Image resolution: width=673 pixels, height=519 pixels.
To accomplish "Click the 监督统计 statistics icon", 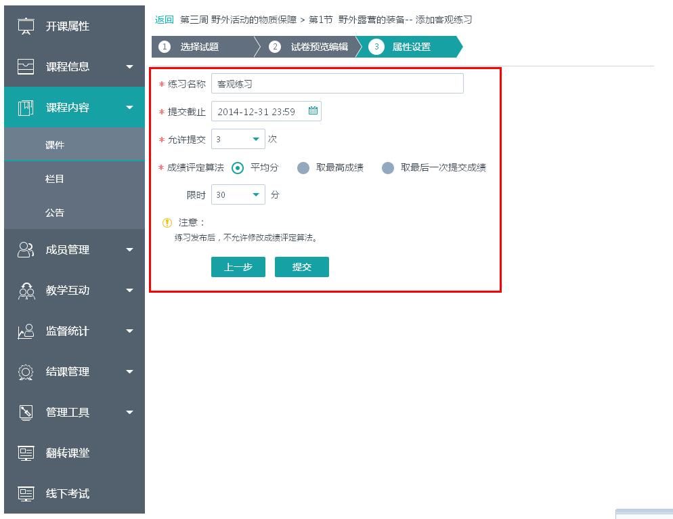I will pyautogui.click(x=26, y=331).
